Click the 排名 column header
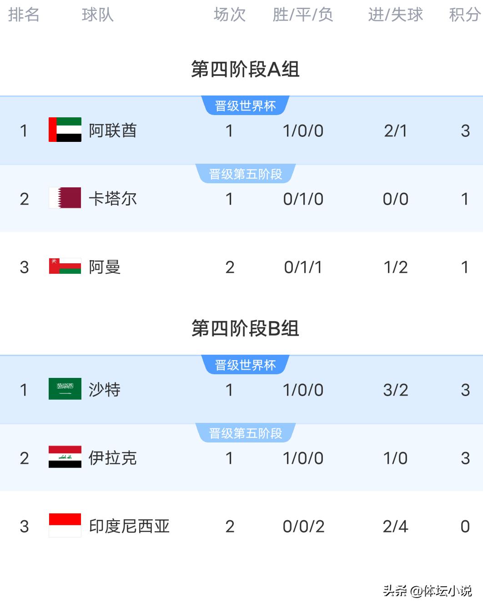 tap(24, 15)
